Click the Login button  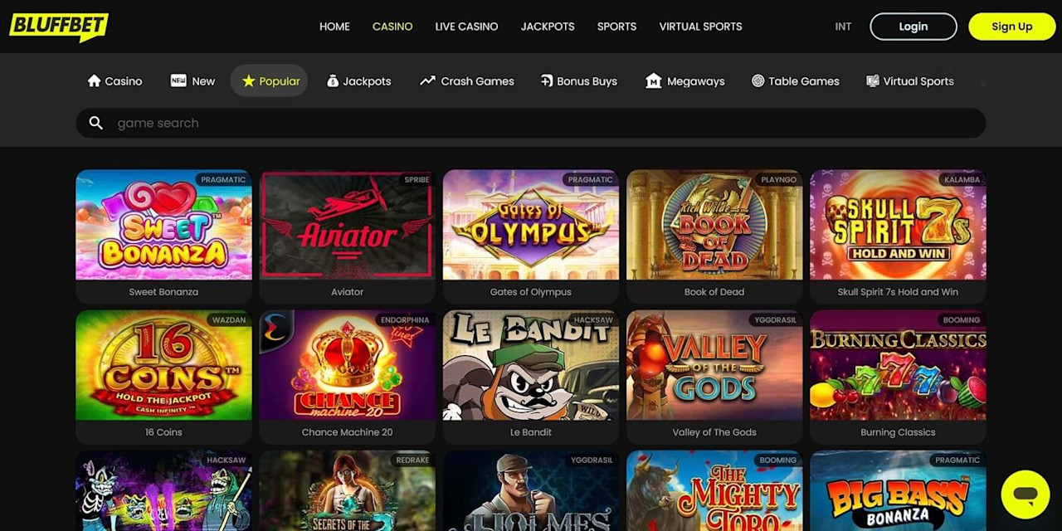(x=913, y=27)
